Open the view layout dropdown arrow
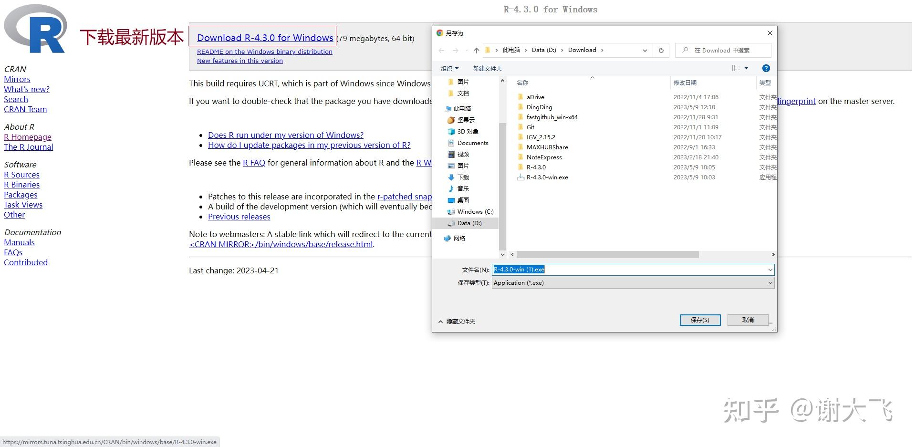Screen dimensions: 916x447 coord(746,68)
